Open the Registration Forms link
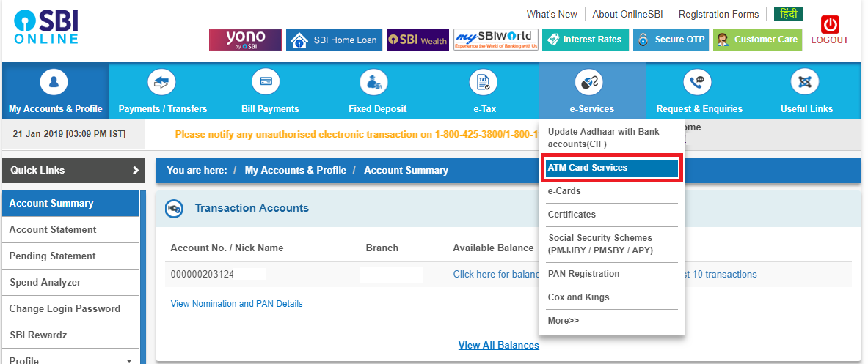 718,15
